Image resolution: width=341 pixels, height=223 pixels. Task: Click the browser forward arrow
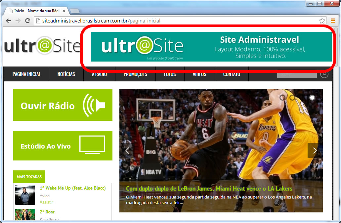[18, 21]
